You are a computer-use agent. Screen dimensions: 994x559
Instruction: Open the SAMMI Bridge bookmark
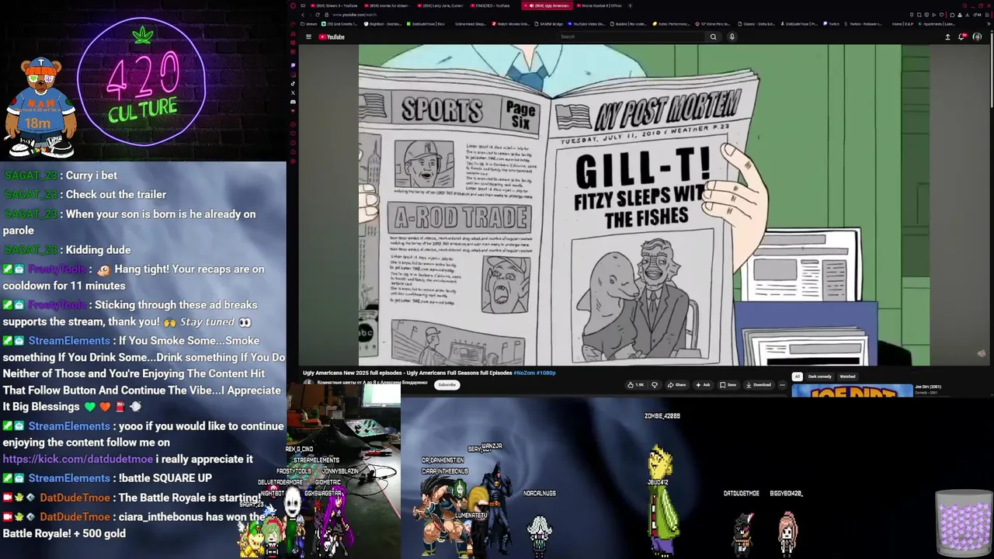547,24
